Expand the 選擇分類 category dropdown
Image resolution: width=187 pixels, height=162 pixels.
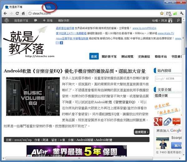coord(168,96)
